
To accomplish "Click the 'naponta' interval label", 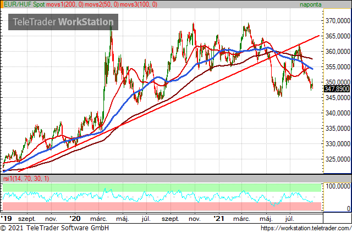I will pos(310,4).
